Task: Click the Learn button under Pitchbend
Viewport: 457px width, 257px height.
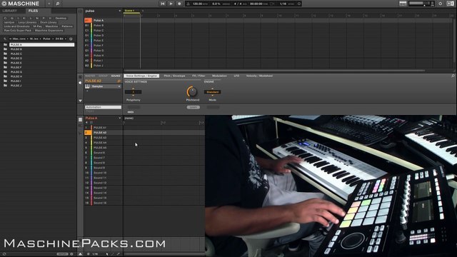Action: click(194, 107)
